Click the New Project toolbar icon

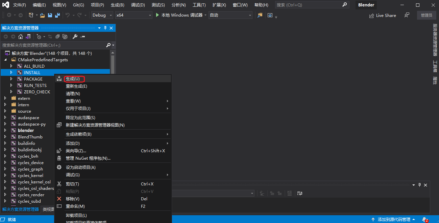(x=31, y=15)
